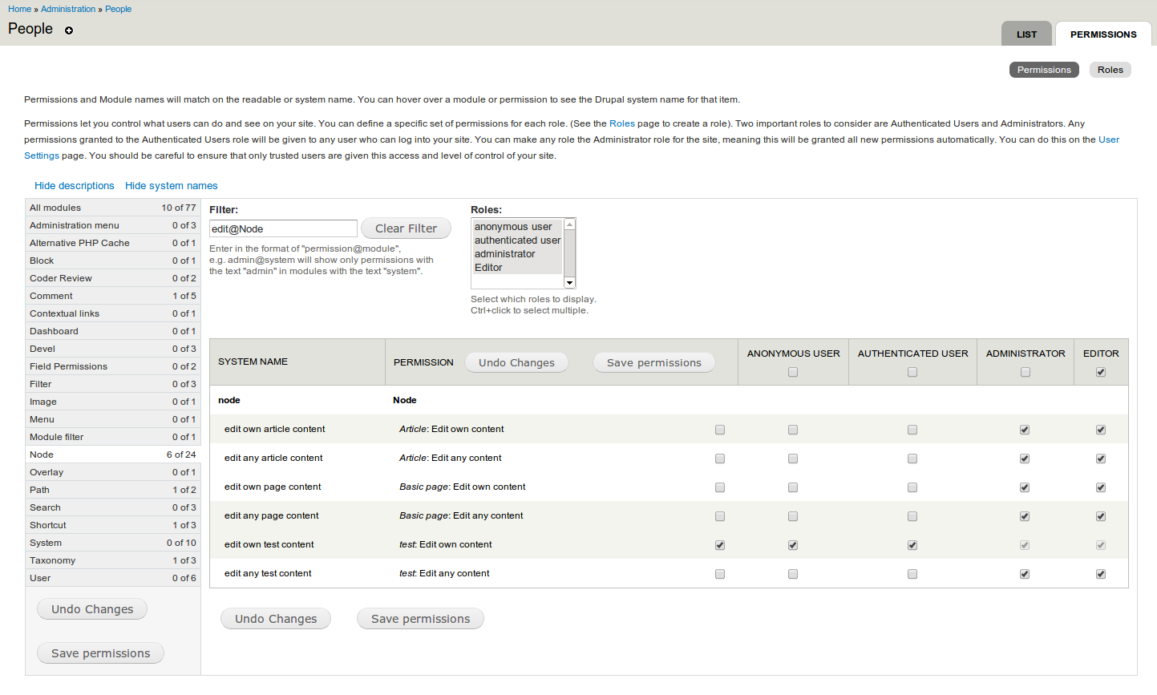Go to Home in the breadcrumb

20,9
